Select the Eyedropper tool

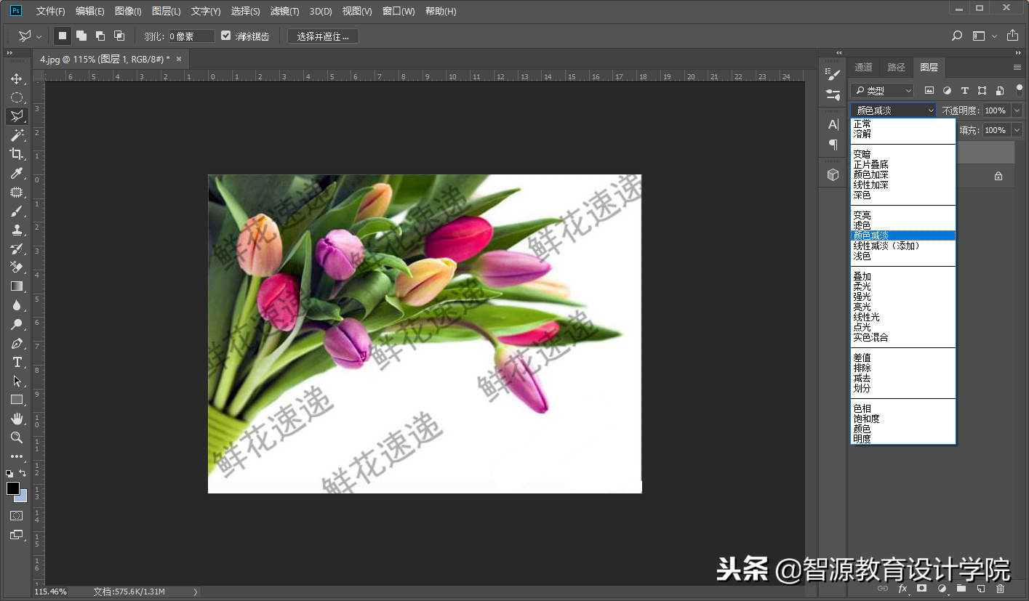(x=16, y=173)
